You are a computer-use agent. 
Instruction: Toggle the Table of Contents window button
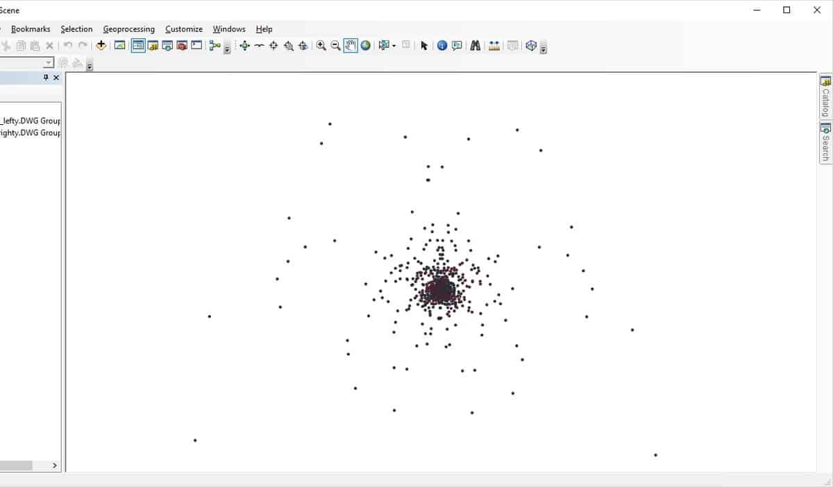[138, 46]
